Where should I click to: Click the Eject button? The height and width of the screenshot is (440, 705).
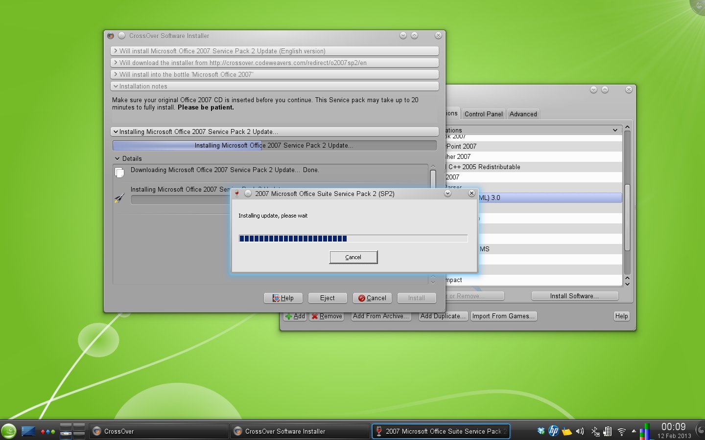point(328,298)
